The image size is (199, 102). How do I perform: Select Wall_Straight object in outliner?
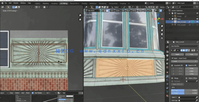coord(182,25)
